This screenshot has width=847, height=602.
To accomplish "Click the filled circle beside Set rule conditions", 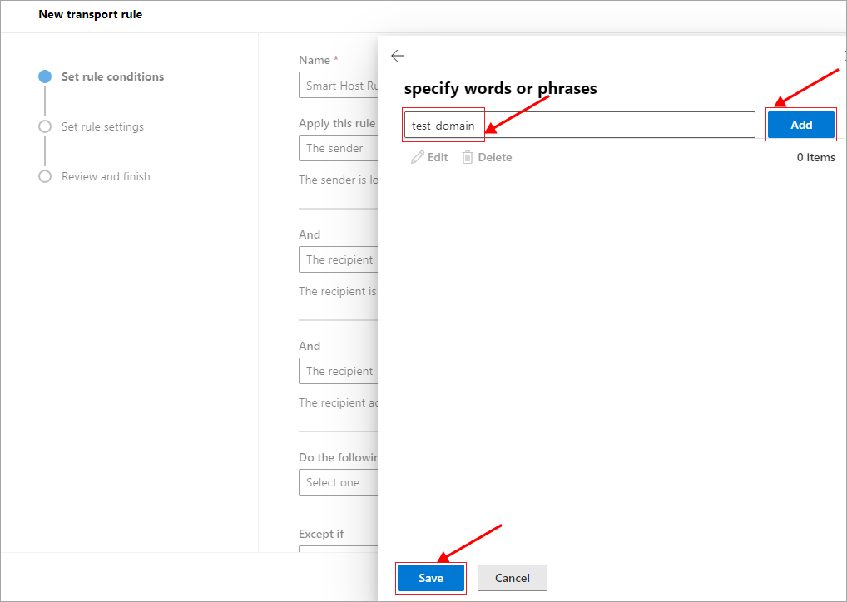I will click(45, 76).
